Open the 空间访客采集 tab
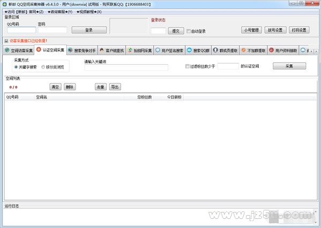This screenshot has width=321, height=228. 18,50
